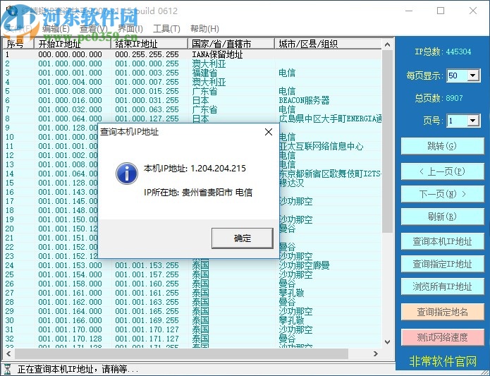Click the 结束IP地址 column header
Viewport: 490px width, 376px height.
point(149,44)
